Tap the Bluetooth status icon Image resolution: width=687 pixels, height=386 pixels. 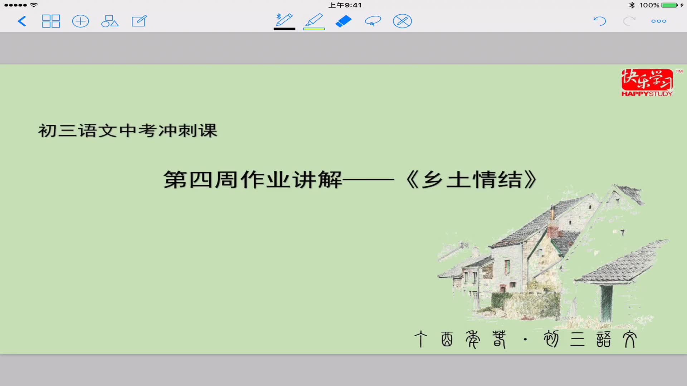pyautogui.click(x=632, y=5)
